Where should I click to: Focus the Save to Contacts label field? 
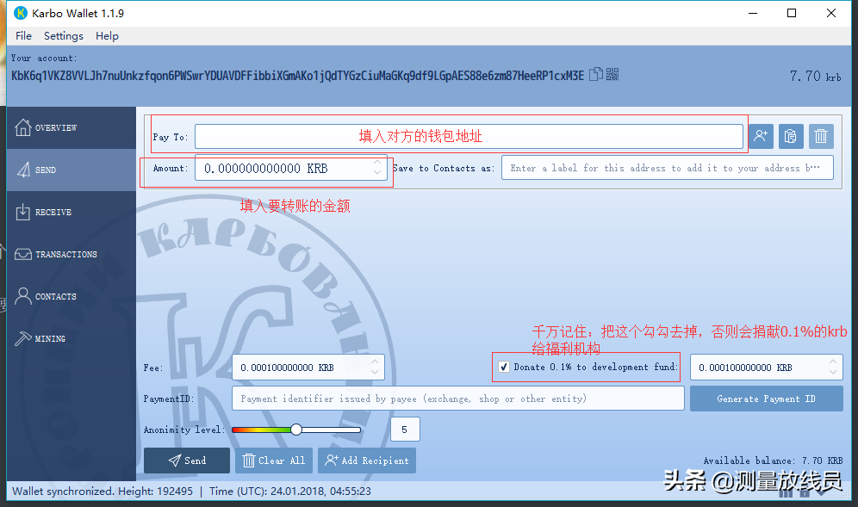pos(668,168)
